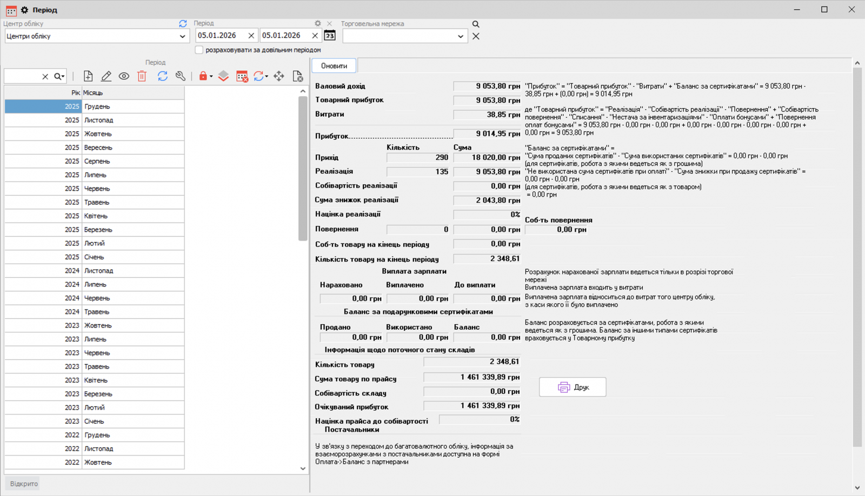Click the add new period document icon

click(x=88, y=76)
